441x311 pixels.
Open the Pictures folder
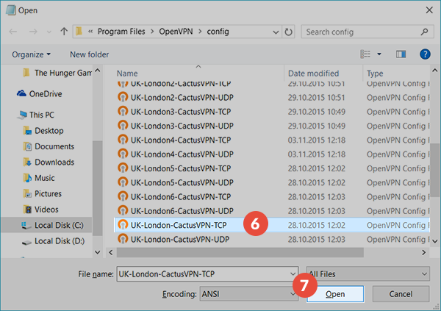pos(43,193)
